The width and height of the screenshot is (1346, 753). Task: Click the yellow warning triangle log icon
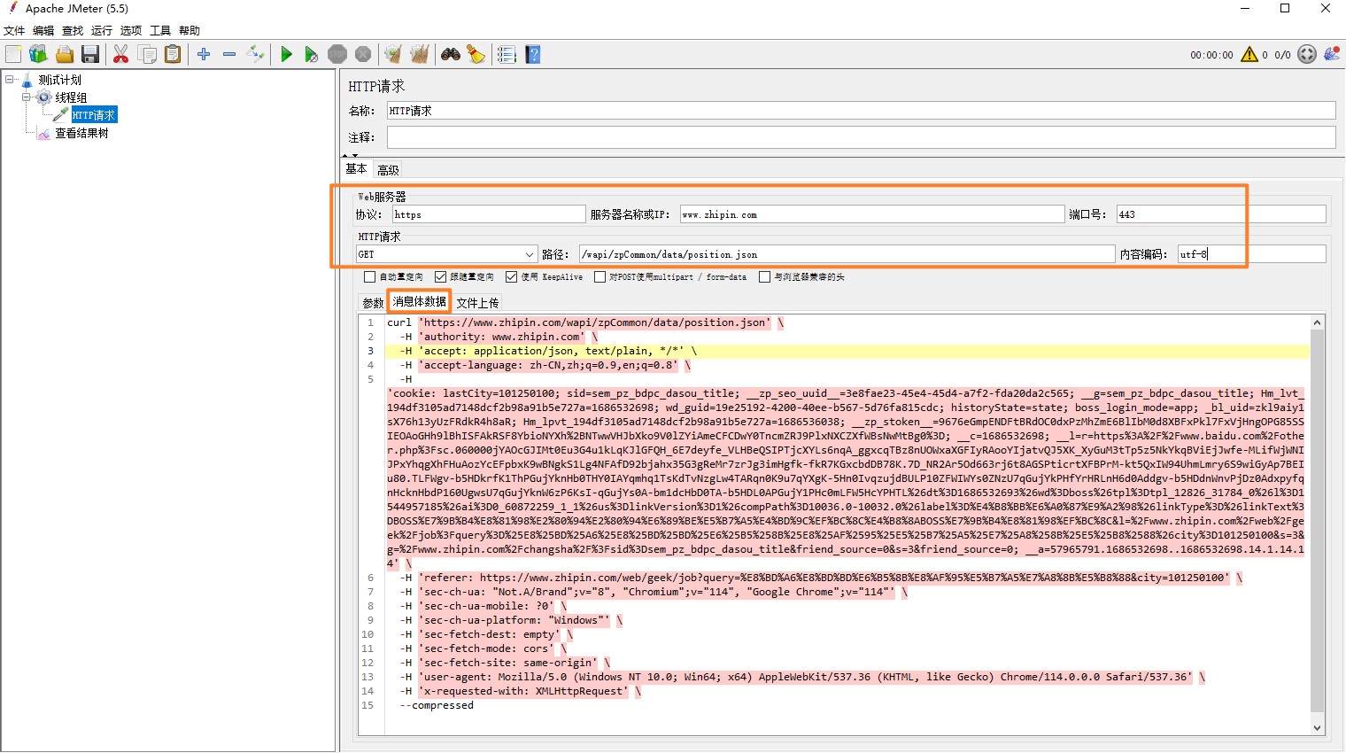[1249, 54]
